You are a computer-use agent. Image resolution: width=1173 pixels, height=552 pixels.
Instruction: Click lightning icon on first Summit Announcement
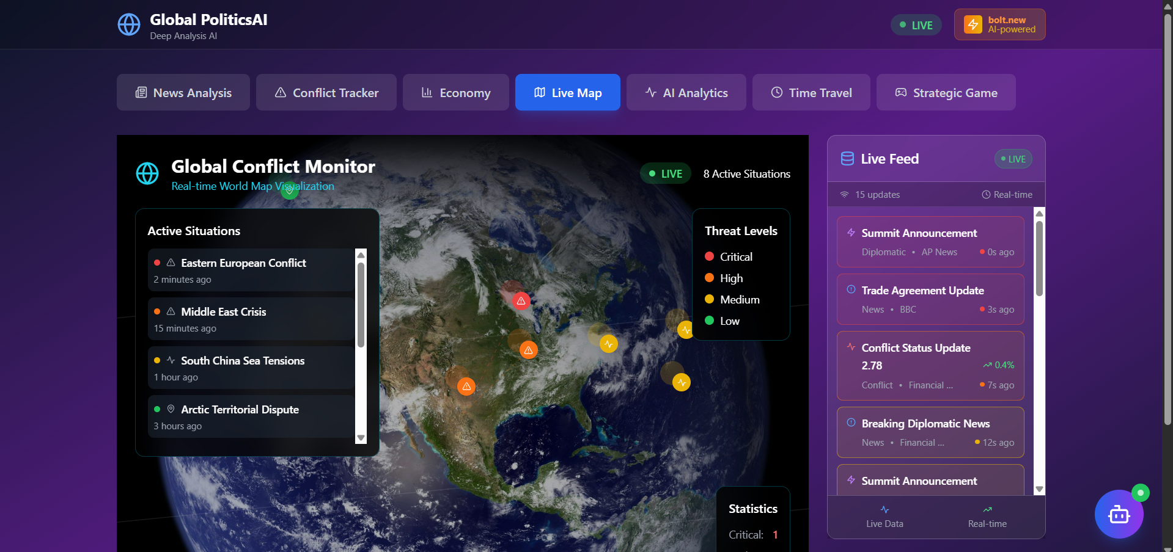[851, 233]
